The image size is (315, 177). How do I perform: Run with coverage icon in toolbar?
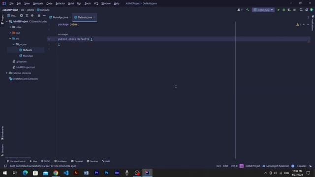[x=289, y=10]
